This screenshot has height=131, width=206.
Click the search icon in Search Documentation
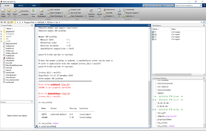coord(201,5)
